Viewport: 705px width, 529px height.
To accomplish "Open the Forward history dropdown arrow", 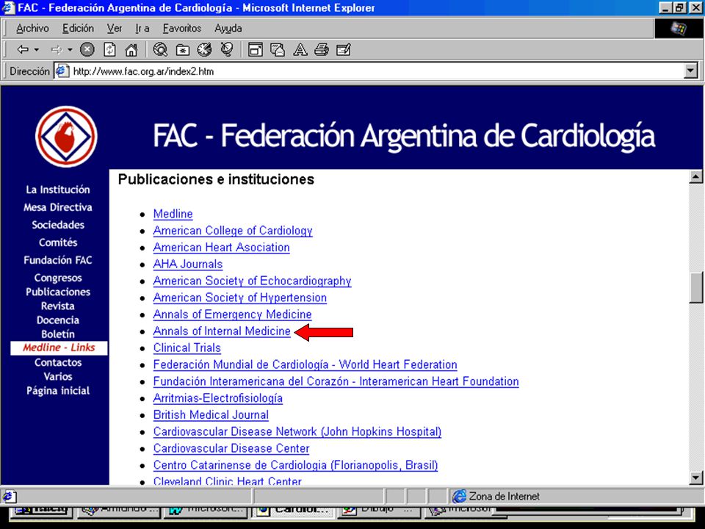I will [70, 49].
